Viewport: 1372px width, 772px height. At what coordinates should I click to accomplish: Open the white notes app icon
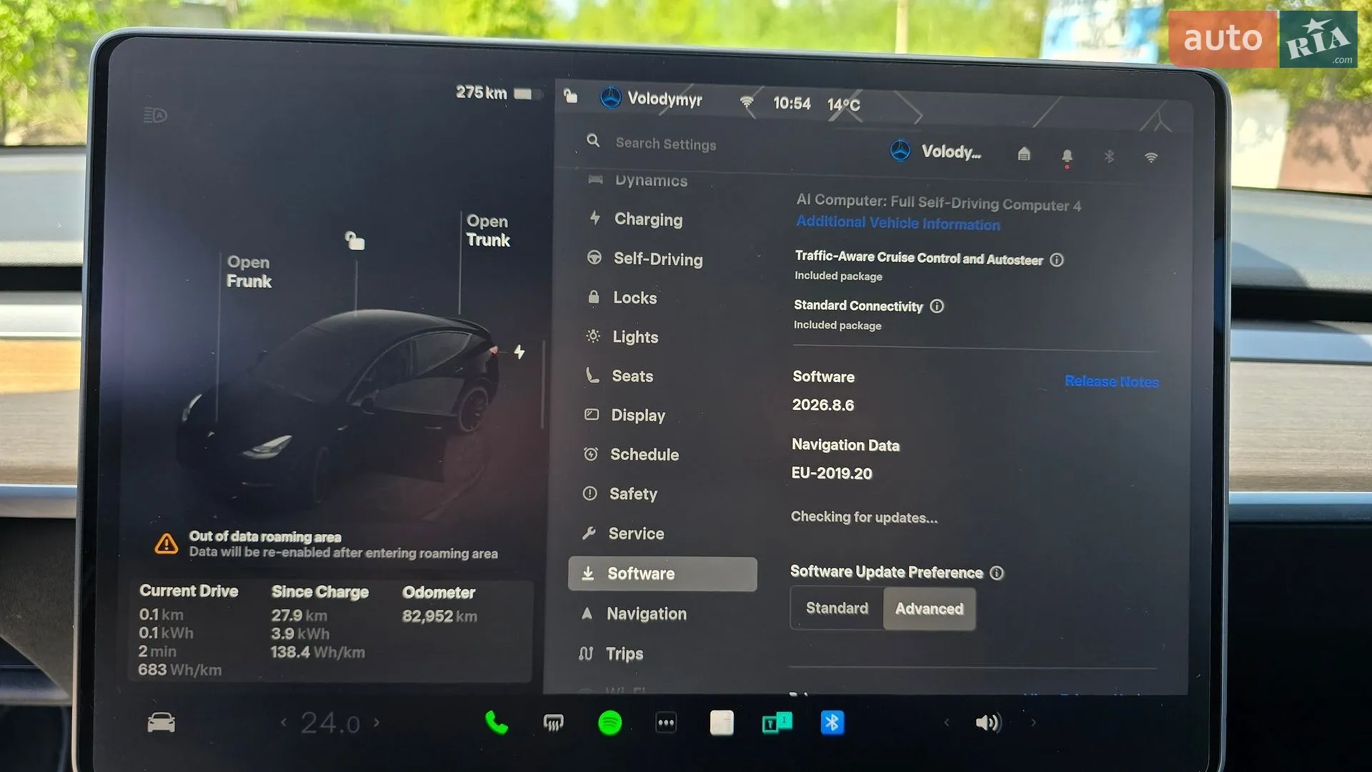(722, 723)
